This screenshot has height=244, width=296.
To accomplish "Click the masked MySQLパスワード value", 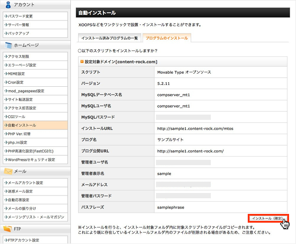I will point(183,117).
